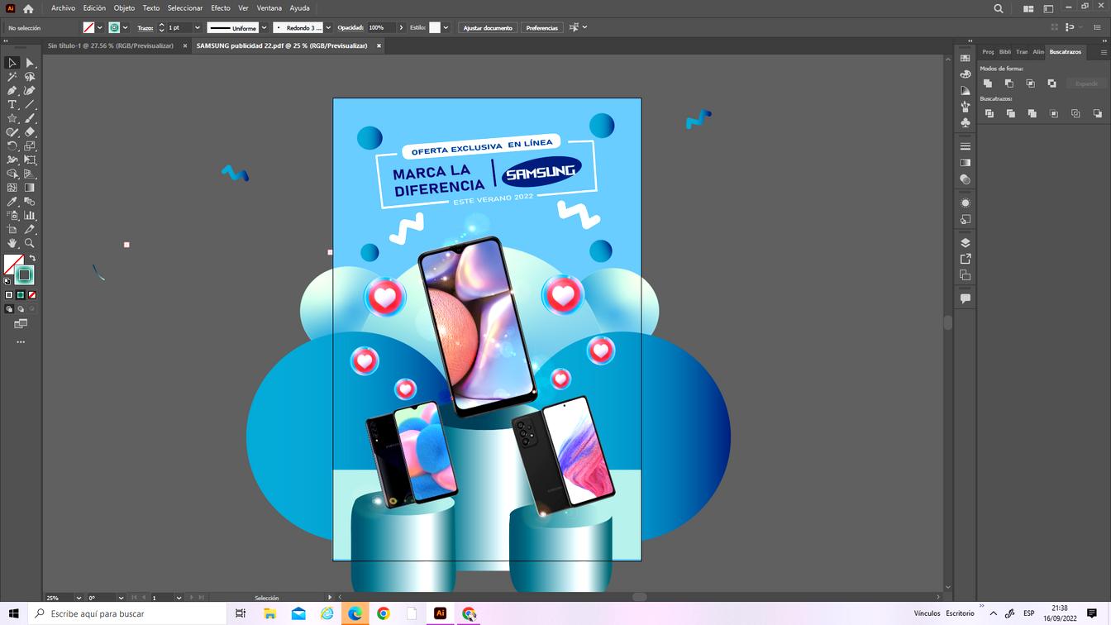This screenshot has height=625, width=1111.
Task: Select the Type tool
Action: click(12, 105)
